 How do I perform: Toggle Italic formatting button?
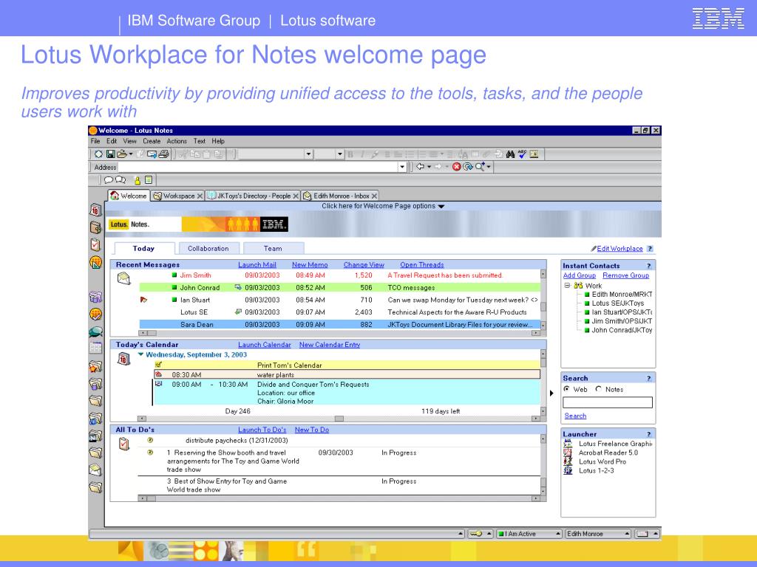tap(362, 154)
